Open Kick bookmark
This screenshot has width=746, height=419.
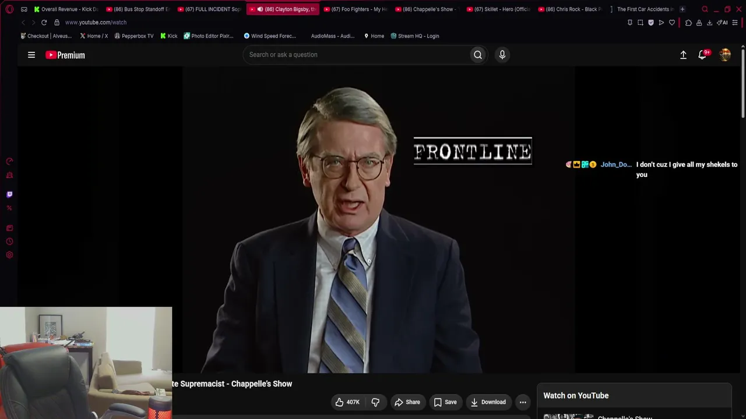[169, 36]
